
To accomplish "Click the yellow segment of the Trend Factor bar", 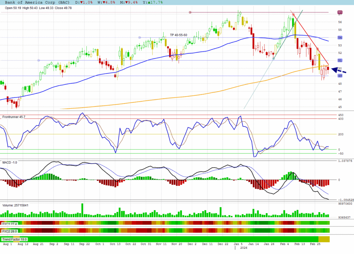I will (324, 239).
